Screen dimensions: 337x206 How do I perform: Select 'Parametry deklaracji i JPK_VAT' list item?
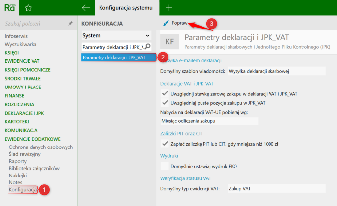click(119, 57)
